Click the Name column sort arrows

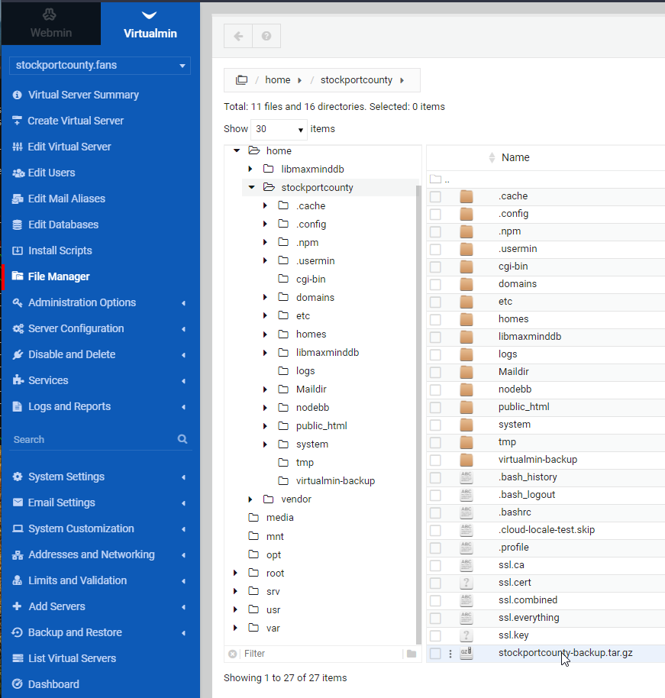coord(492,158)
